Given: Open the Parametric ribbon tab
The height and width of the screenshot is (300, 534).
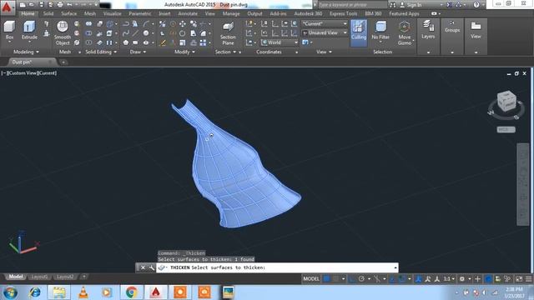Looking at the screenshot, I should point(140,13).
